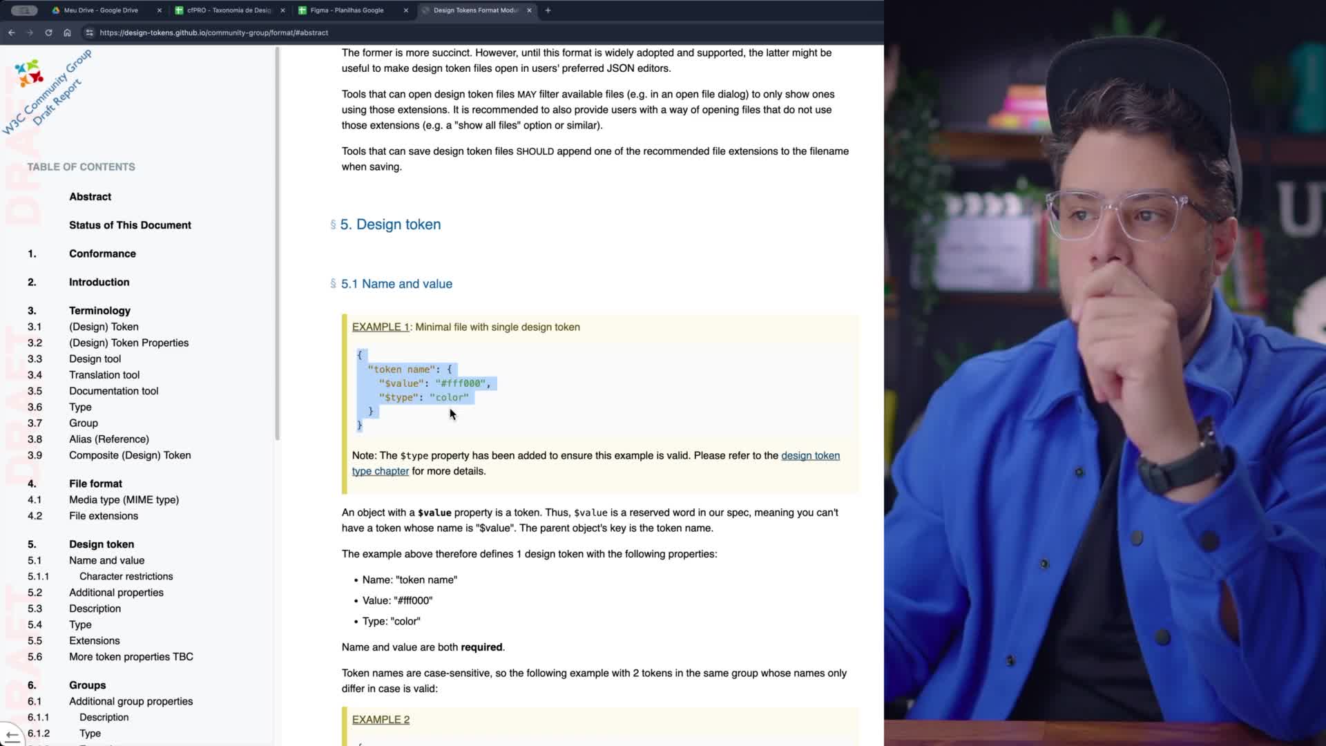1326x746 pixels.
Task: Navigate to section 3 Terminology
Action: pyautogui.click(x=99, y=311)
